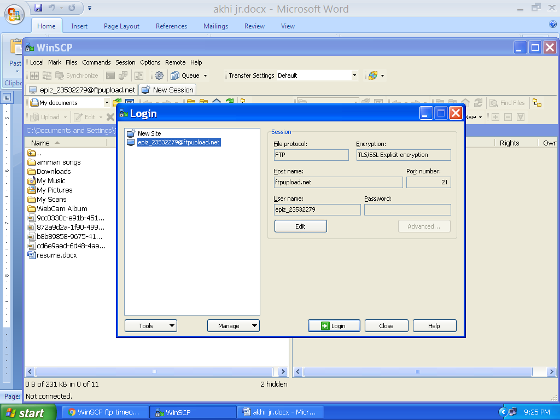Open the Session menu in WinSCP
Viewport: 560px width, 420px height.
[x=125, y=62]
